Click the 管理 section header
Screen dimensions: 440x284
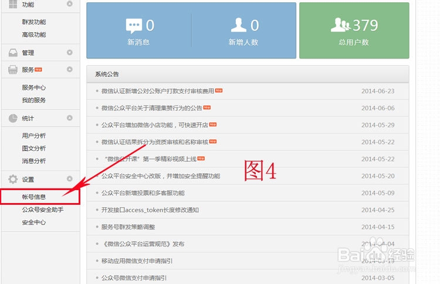(x=40, y=53)
